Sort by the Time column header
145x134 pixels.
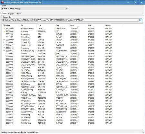click(x=90, y=25)
